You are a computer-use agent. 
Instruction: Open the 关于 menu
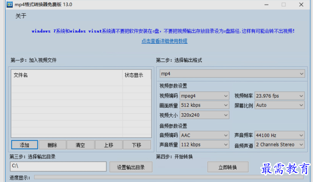[x=21, y=16]
